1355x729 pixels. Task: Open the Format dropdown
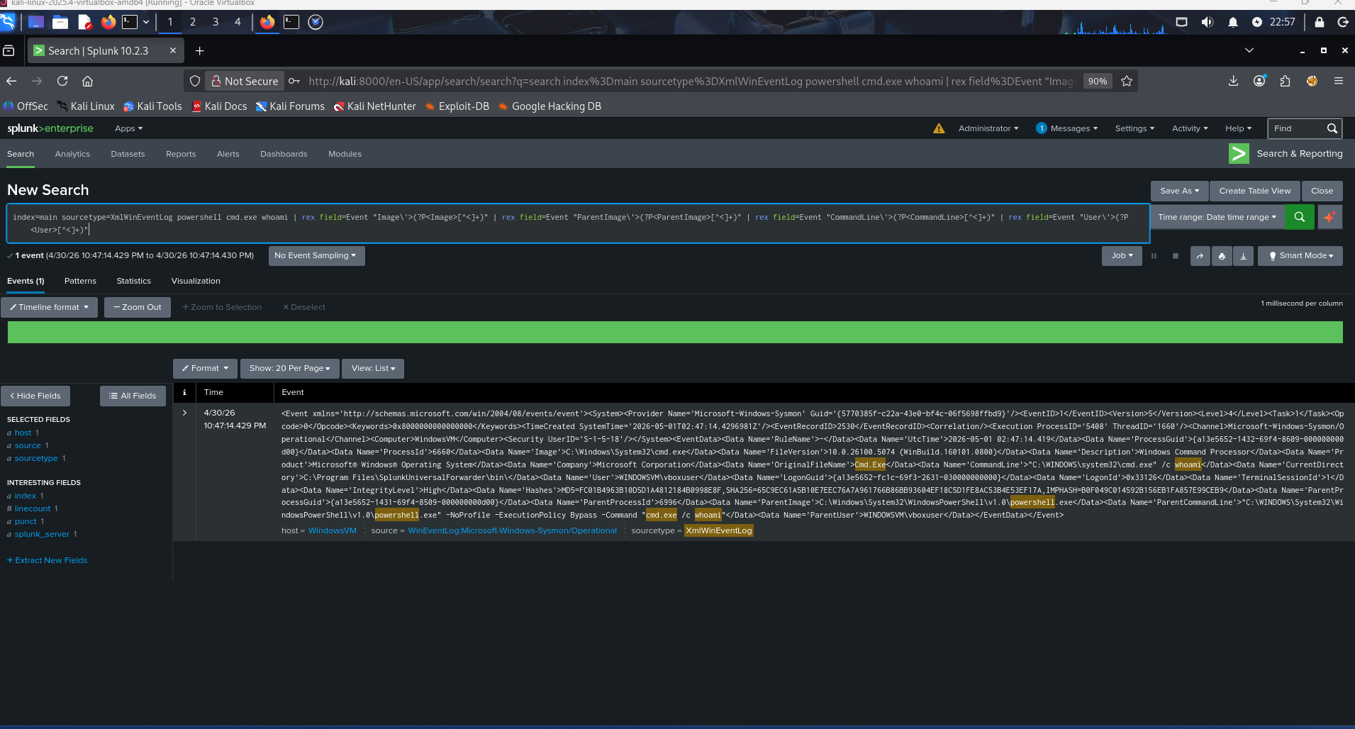pos(205,368)
